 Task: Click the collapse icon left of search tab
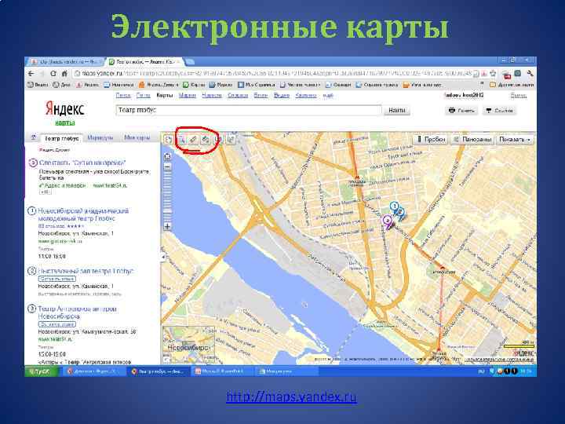click(x=33, y=137)
